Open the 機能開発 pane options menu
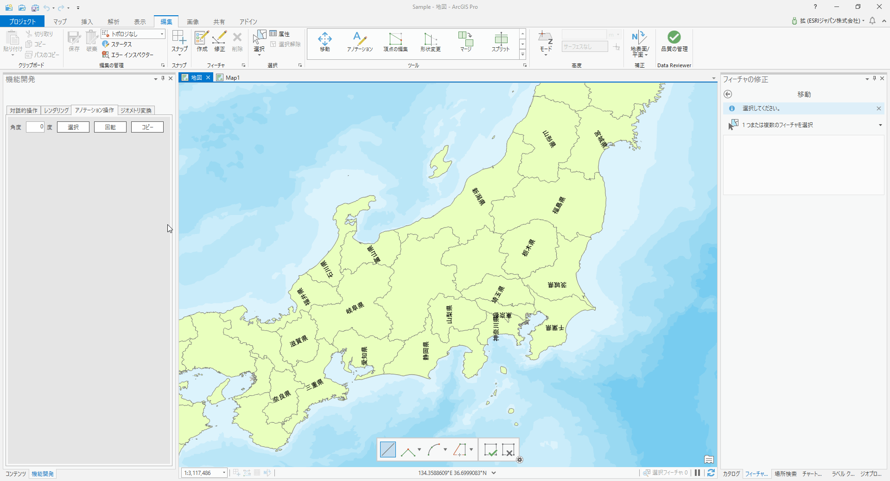Image resolution: width=890 pixels, height=481 pixels. coord(156,79)
